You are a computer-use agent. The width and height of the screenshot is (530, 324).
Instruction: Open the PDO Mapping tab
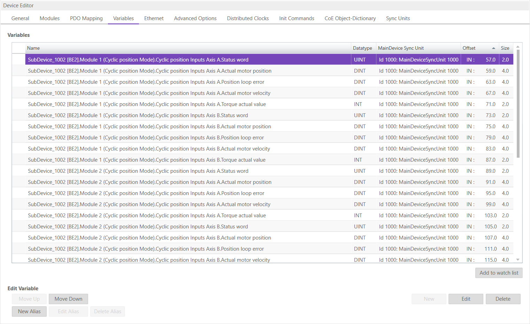[x=86, y=18]
